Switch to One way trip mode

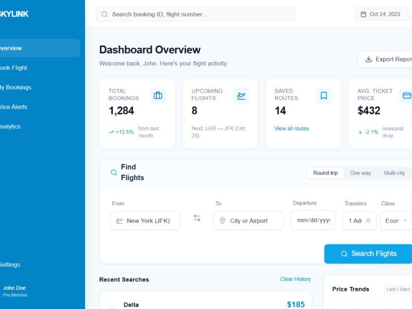click(x=360, y=173)
